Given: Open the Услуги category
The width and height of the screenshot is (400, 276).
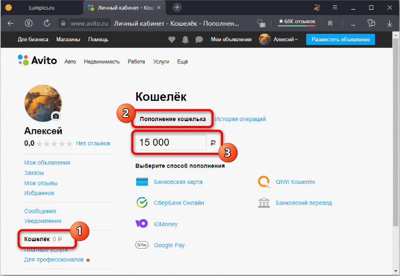Looking at the screenshot, I should point(161,62).
